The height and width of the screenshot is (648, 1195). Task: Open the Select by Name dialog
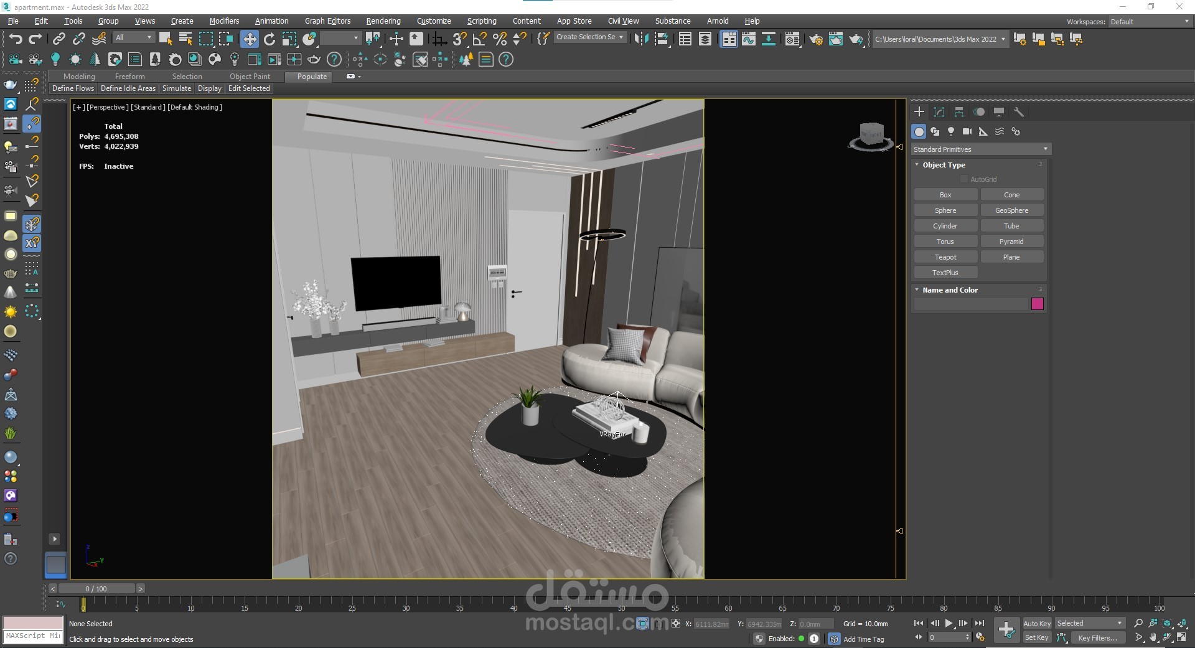pyautogui.click(x=185, y=39)
